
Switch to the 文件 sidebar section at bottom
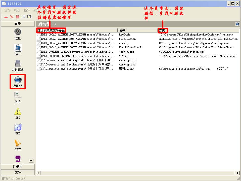pyautogui.click(x=18, y=172)
